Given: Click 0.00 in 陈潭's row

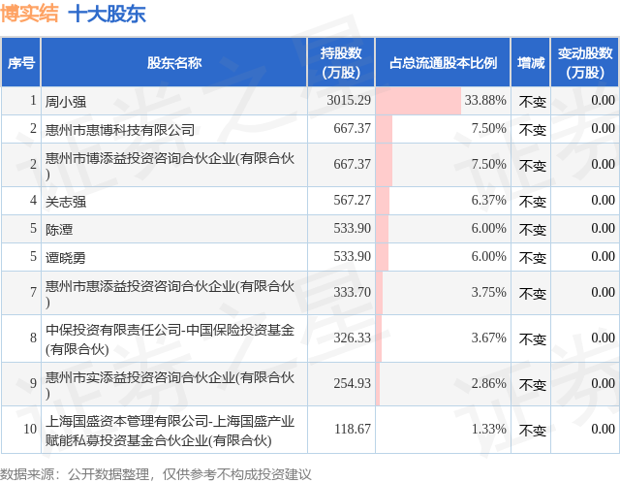Looking at the screenshot, I should point(603,228).
